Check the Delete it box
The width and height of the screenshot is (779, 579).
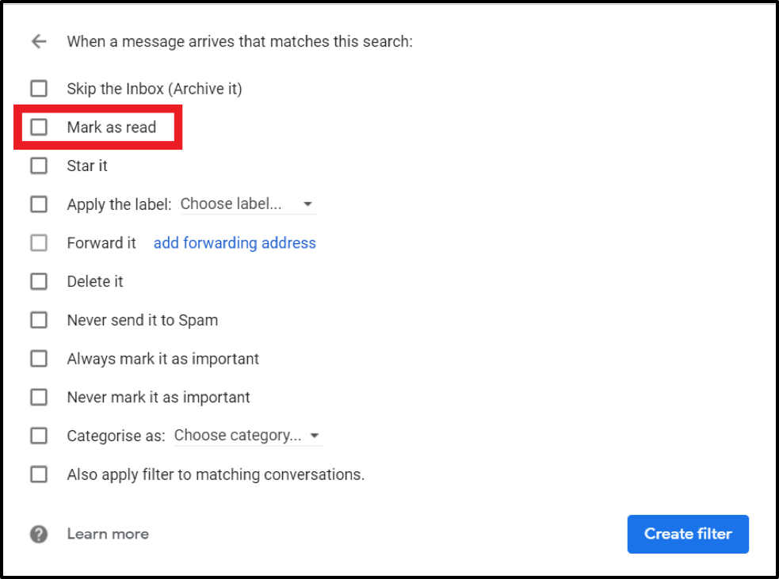coord(39,281)
